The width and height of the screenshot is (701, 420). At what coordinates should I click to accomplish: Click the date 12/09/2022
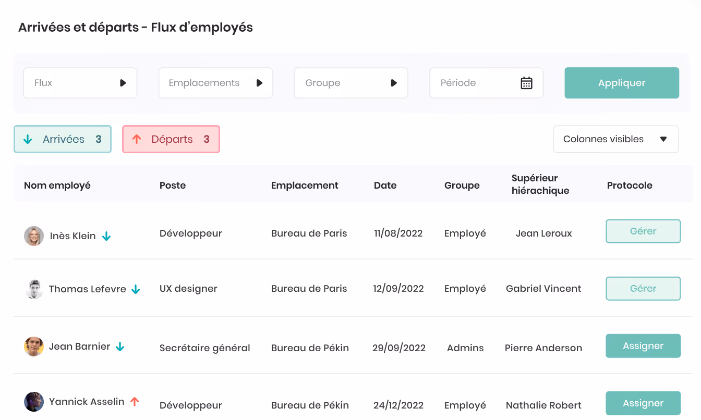tap(398, 289)
